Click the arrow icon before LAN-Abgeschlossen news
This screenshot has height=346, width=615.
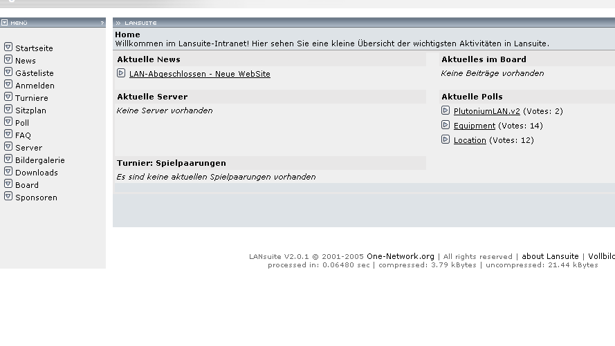[x=121, y=73]
